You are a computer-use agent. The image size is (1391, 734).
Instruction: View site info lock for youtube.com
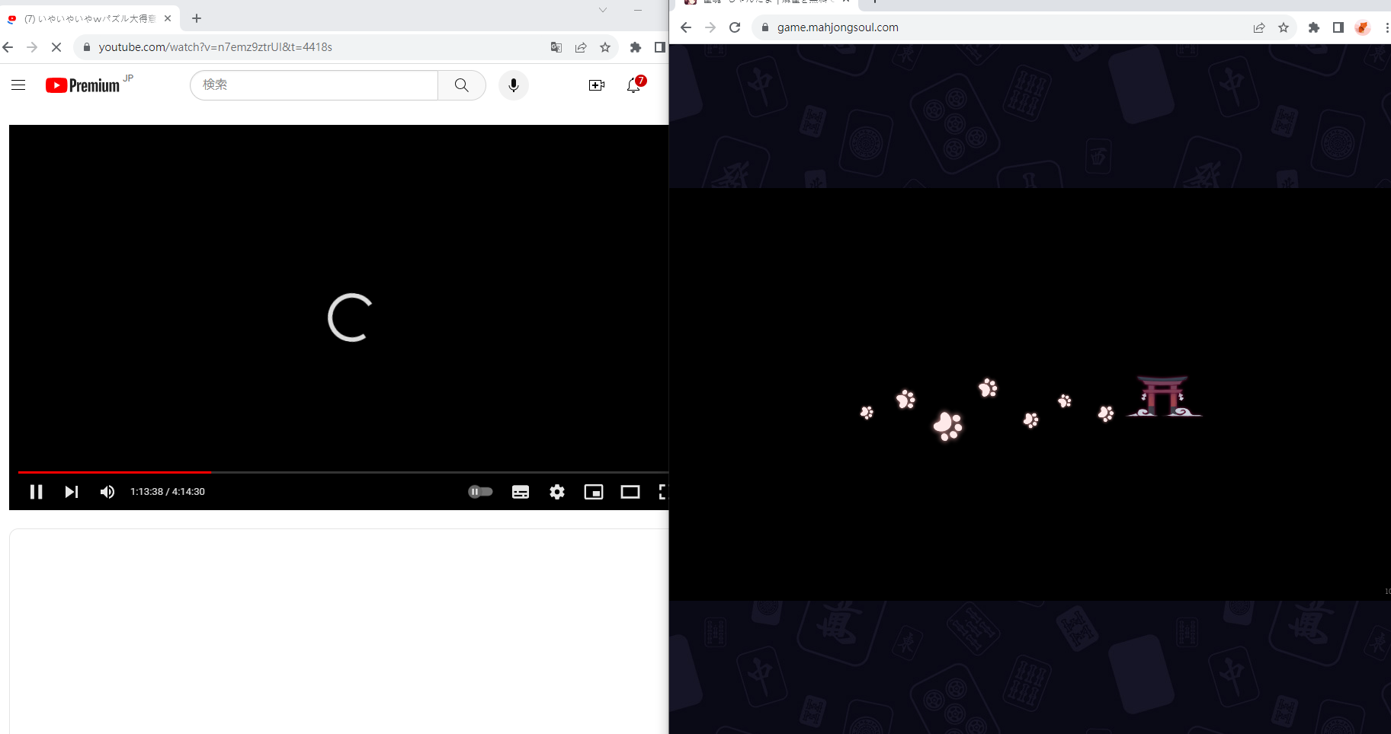pos(87,47)
